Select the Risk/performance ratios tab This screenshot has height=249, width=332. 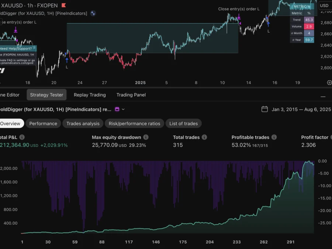[134, 124]
